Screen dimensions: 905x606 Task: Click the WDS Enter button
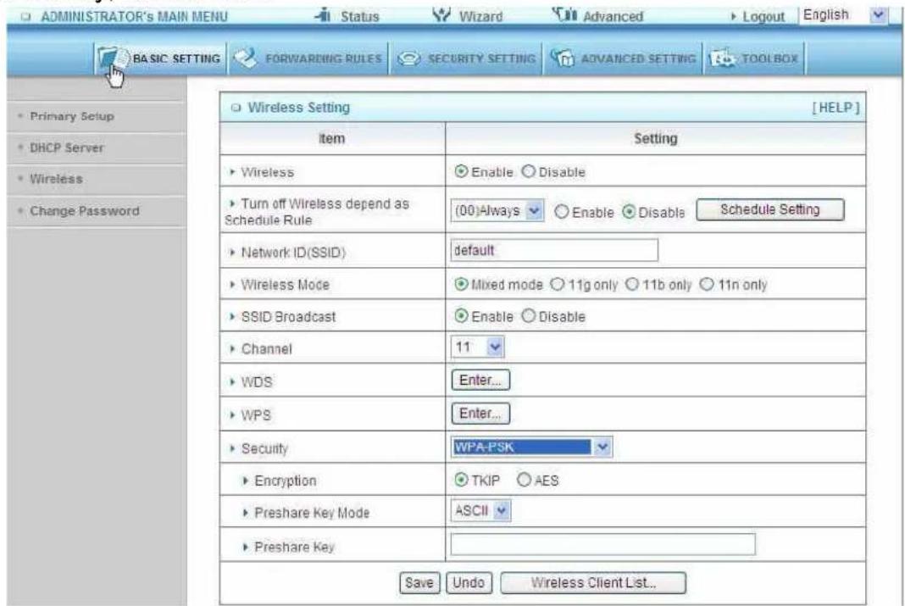(480, 381)
